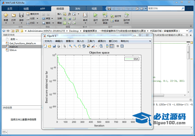This screenshot has height=136, width=195.
Task: Toggle the Hide Plot Tools button
Action: coord(118,46)
